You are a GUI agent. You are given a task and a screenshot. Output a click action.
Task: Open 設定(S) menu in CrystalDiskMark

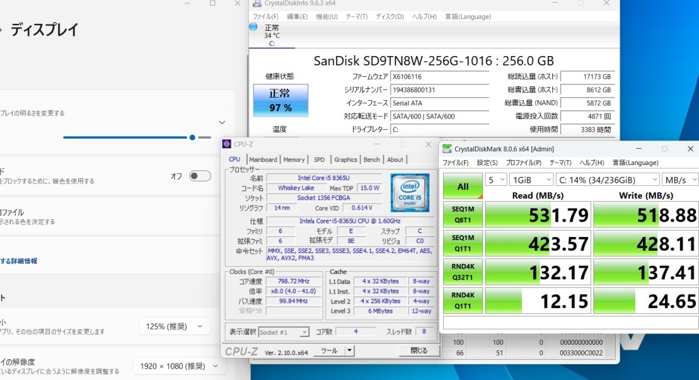487,163
